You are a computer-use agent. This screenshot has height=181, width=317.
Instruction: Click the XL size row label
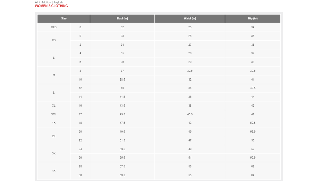click(54, 105)
